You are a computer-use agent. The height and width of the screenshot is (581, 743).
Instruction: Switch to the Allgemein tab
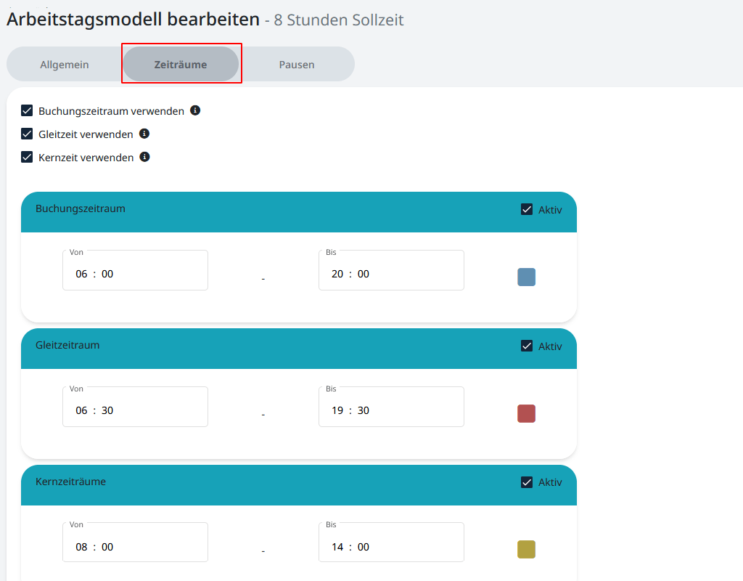coord(65,65)
